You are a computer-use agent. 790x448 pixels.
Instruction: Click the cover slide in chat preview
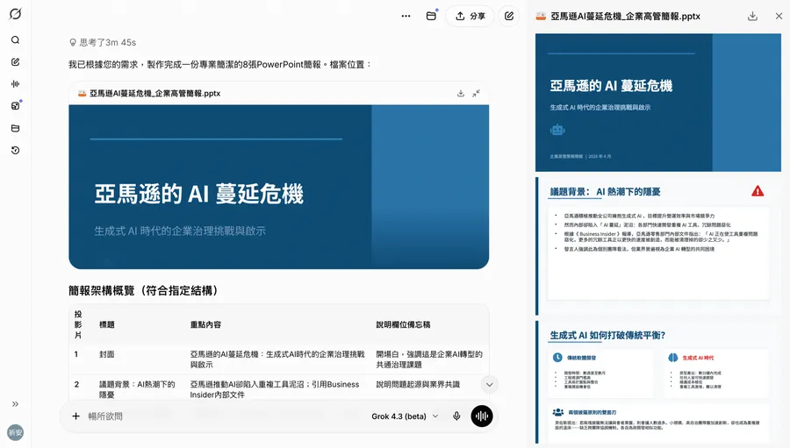(x=278, y=187)
